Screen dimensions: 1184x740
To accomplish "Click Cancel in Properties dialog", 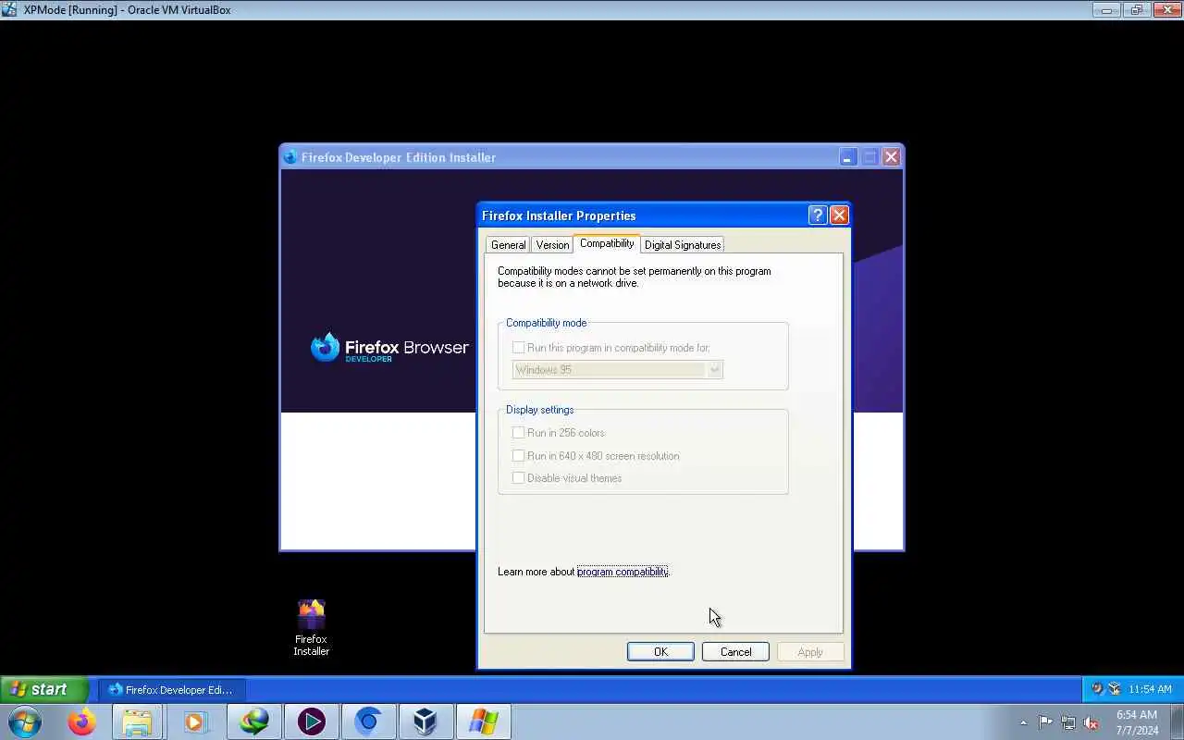I will coord(735,652).
